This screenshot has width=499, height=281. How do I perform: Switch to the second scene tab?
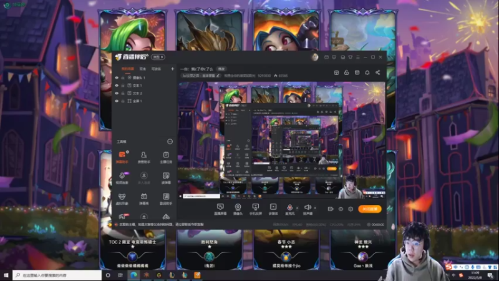[143, 69]
